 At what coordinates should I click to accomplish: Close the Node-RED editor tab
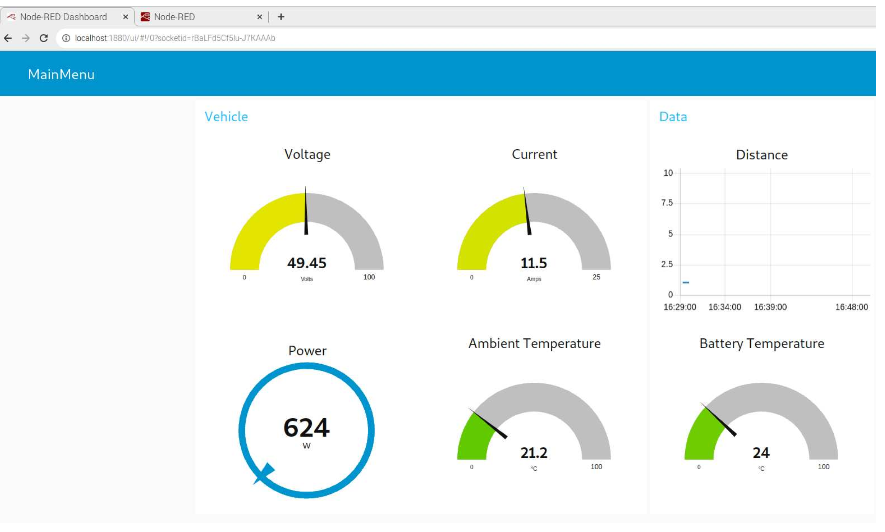(259, 17)
